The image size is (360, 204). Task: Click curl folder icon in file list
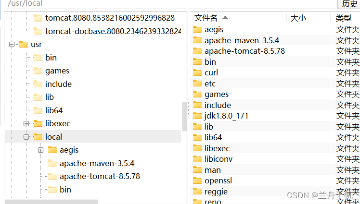(x=197, y=72)
